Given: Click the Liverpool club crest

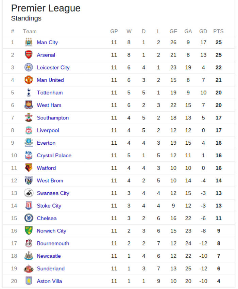Looking at the screenshot, I should (29, 130).
